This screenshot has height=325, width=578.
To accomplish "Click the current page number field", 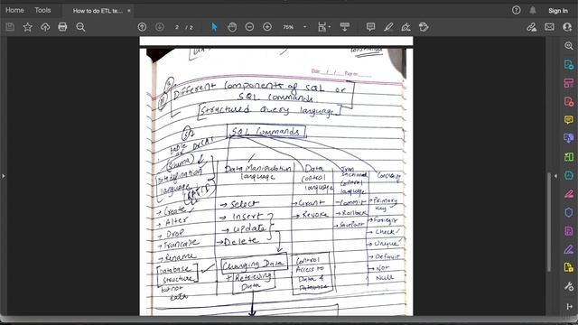I will click(177, 27).
